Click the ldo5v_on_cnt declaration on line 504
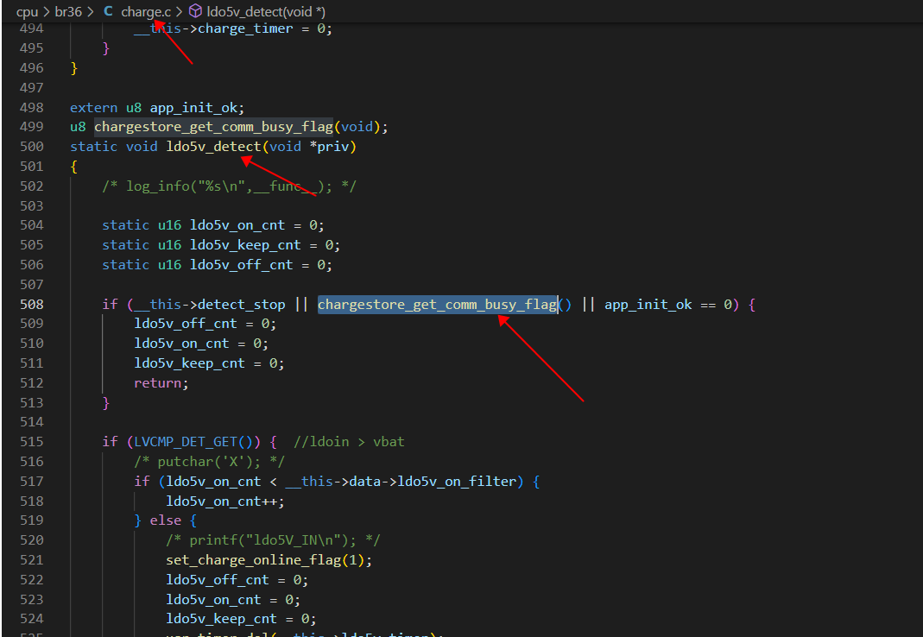Viewport: 923px width, 637px height. (x=213, y=225)
